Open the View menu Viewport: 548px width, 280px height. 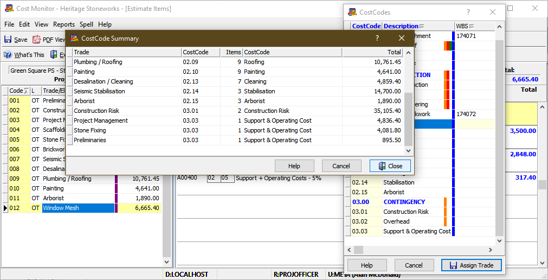coord(41,24)
